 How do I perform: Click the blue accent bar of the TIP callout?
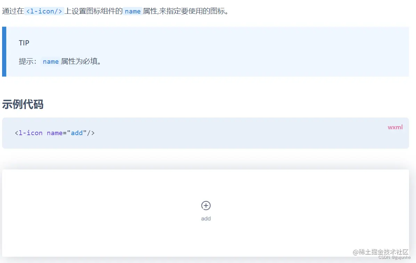pyautogui.click(x=3, y=52)
